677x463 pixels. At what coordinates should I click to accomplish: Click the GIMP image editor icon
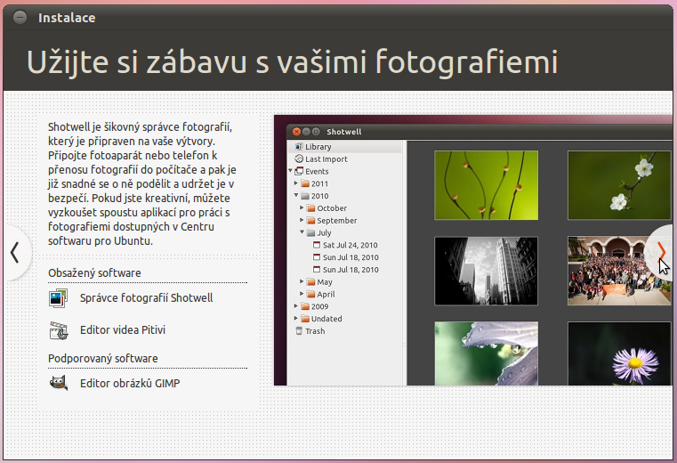point(59,383)
